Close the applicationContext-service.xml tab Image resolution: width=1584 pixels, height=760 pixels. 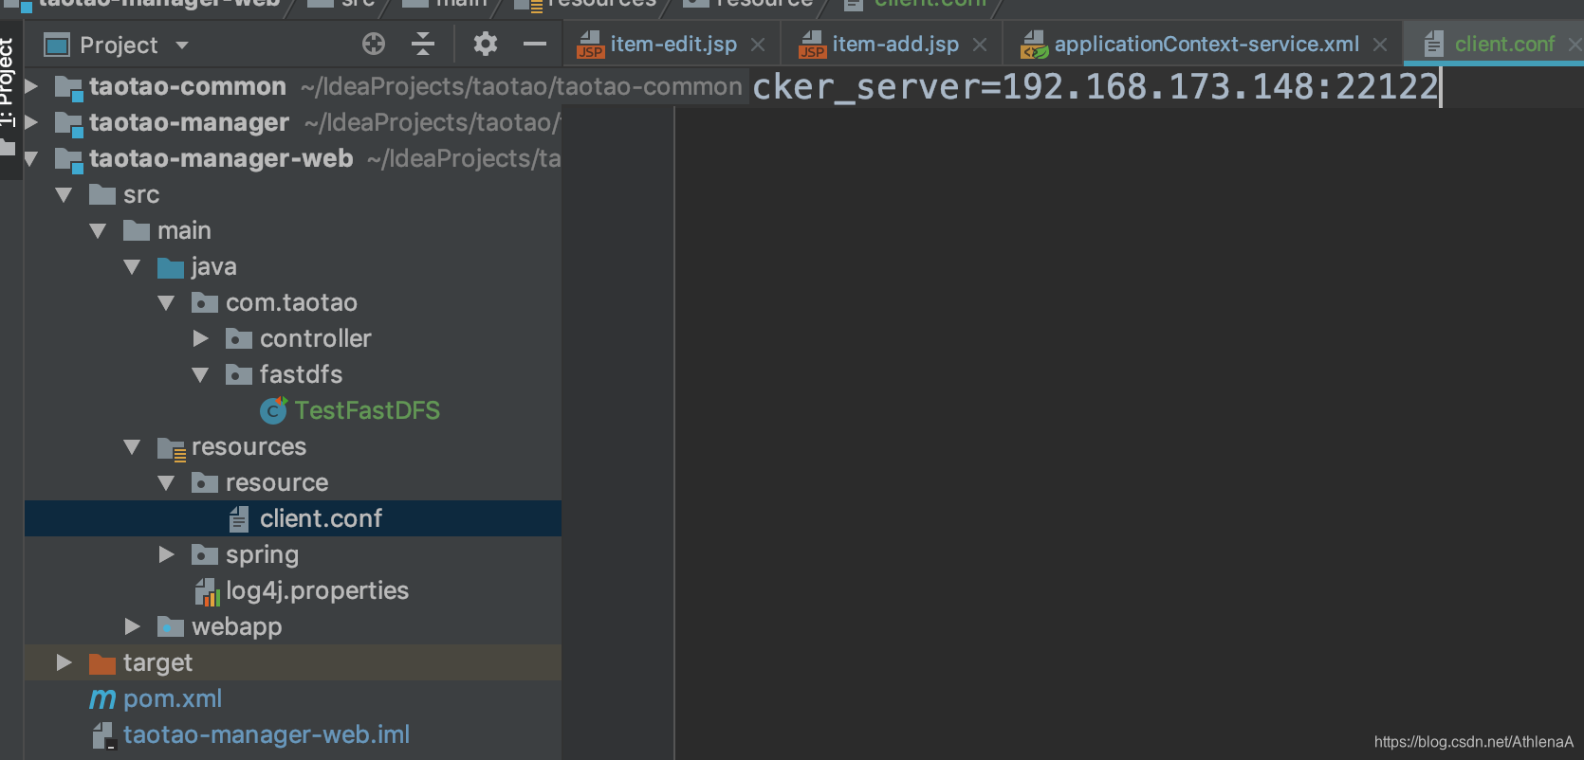[1380, 45]
